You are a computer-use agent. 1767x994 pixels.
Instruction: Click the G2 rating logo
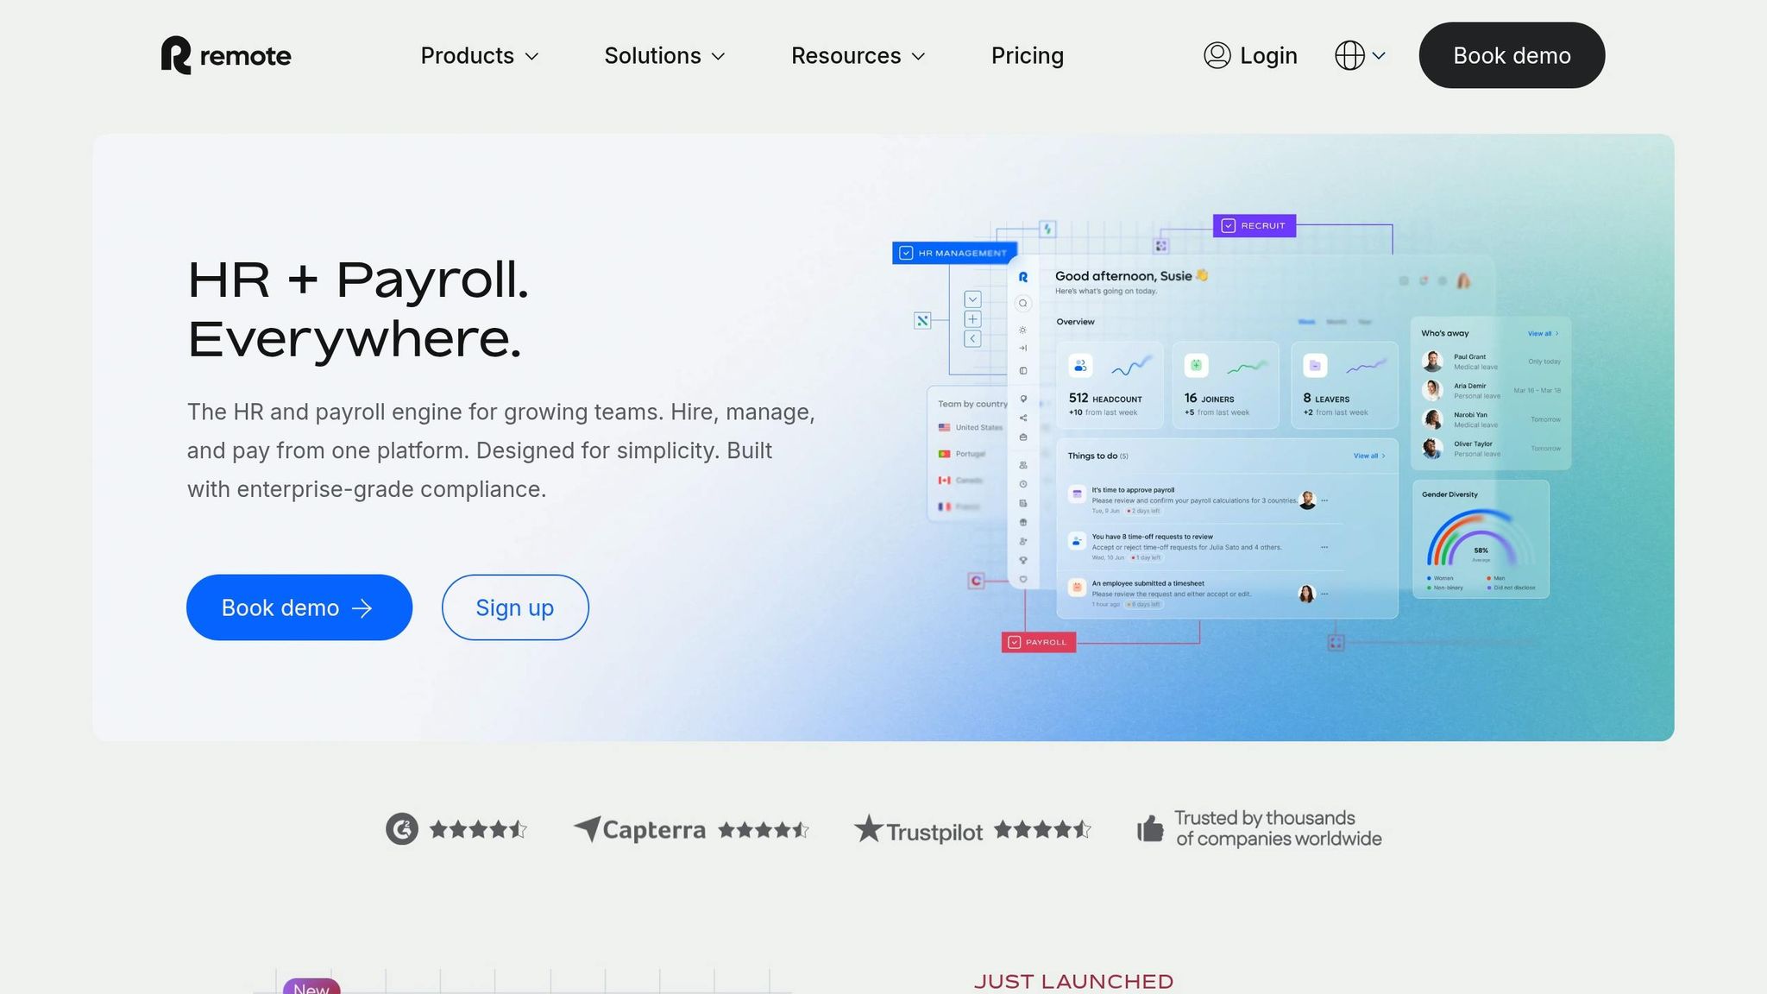coord(402,829)
